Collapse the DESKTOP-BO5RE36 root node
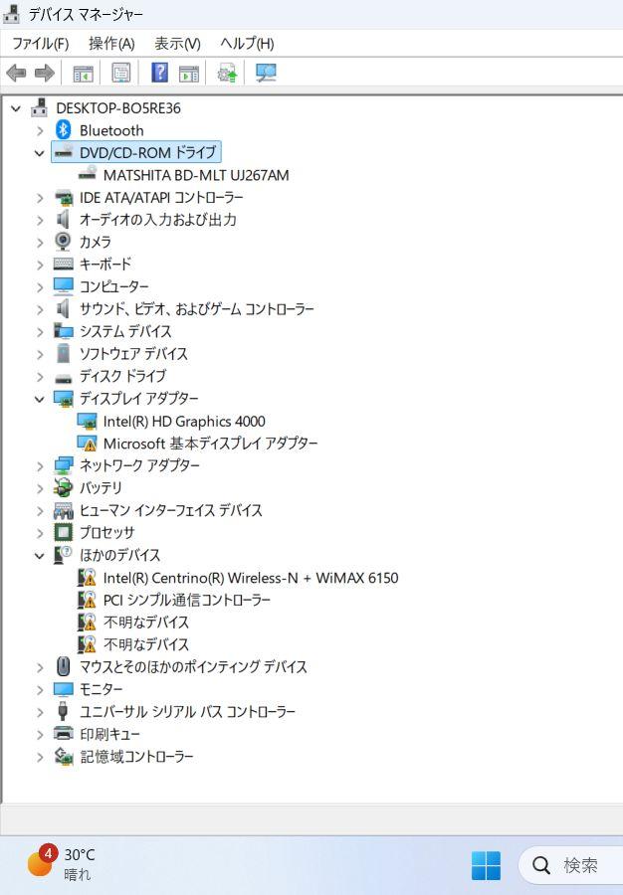 (16, 107)
